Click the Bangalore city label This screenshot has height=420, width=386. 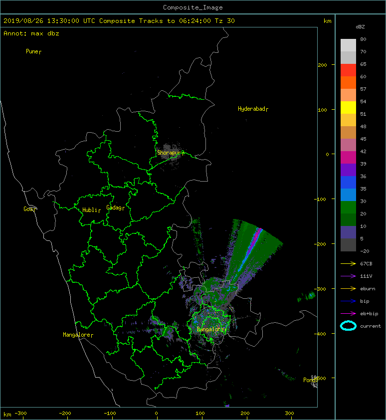[x=211, y=329]
